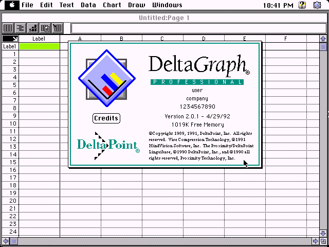Open the application switcher menu icon
The width and height of the screenshot is (329, 247).
point(317,5)
